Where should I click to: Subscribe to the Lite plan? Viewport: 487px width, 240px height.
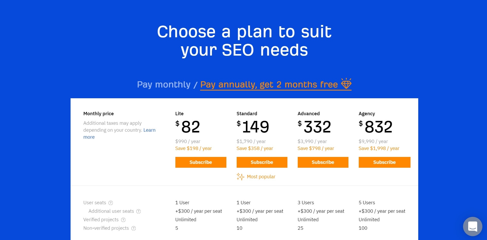coord(201,162)
